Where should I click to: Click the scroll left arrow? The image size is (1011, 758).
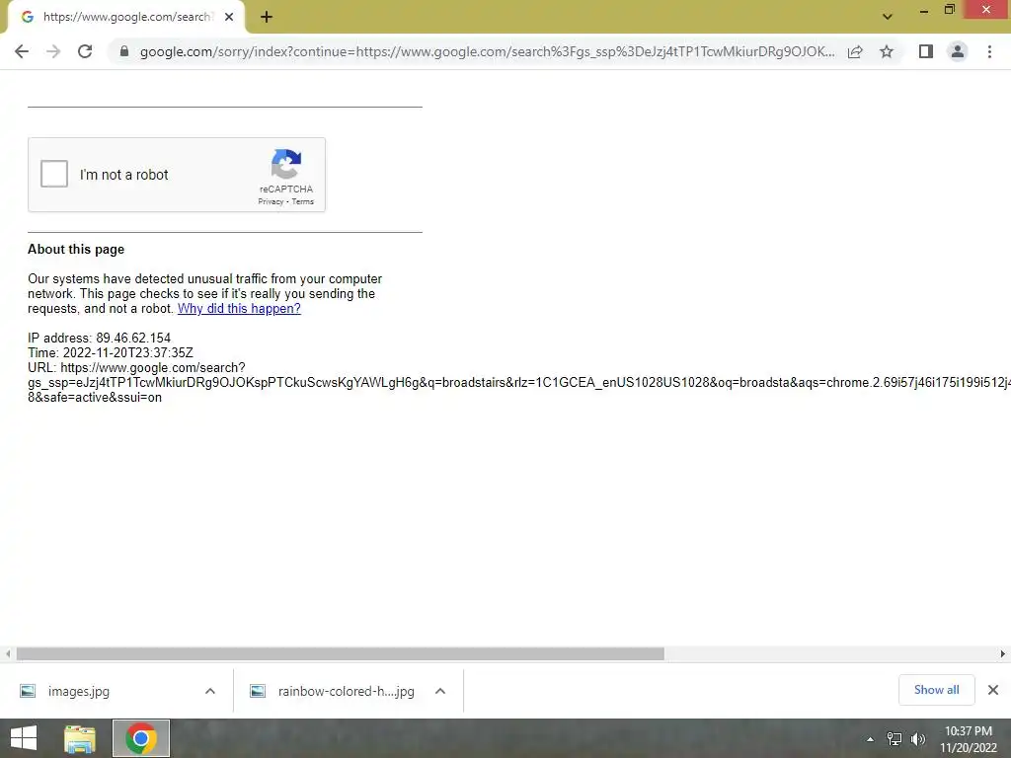click(x=7, y=653)
